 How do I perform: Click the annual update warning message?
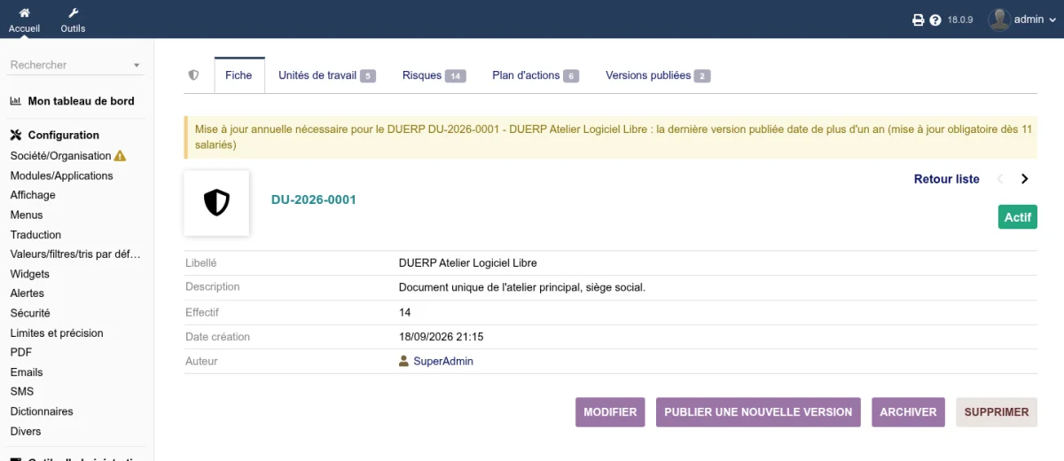coord(611,137)
